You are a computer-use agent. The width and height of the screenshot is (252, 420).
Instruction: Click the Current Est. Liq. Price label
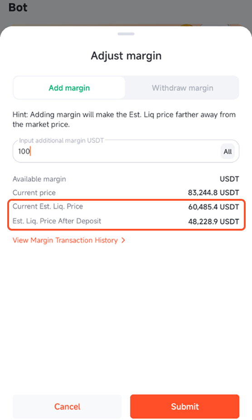click(x=48, y=206)
